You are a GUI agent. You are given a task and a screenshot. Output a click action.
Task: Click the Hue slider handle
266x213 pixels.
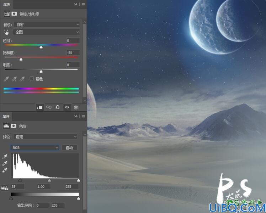point(41,47)
